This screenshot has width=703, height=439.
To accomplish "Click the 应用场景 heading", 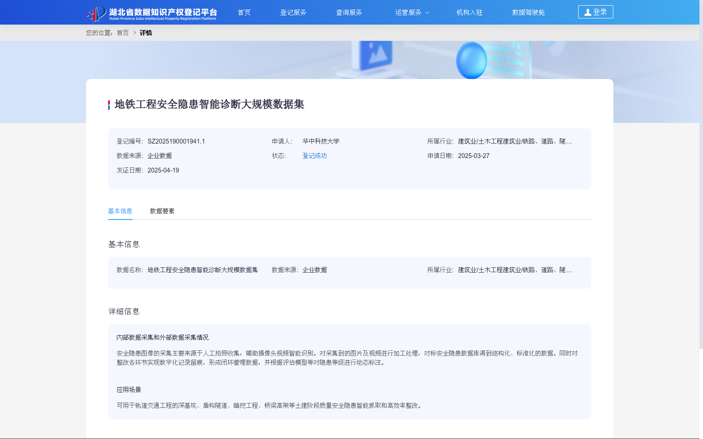I will pos(129,390).
